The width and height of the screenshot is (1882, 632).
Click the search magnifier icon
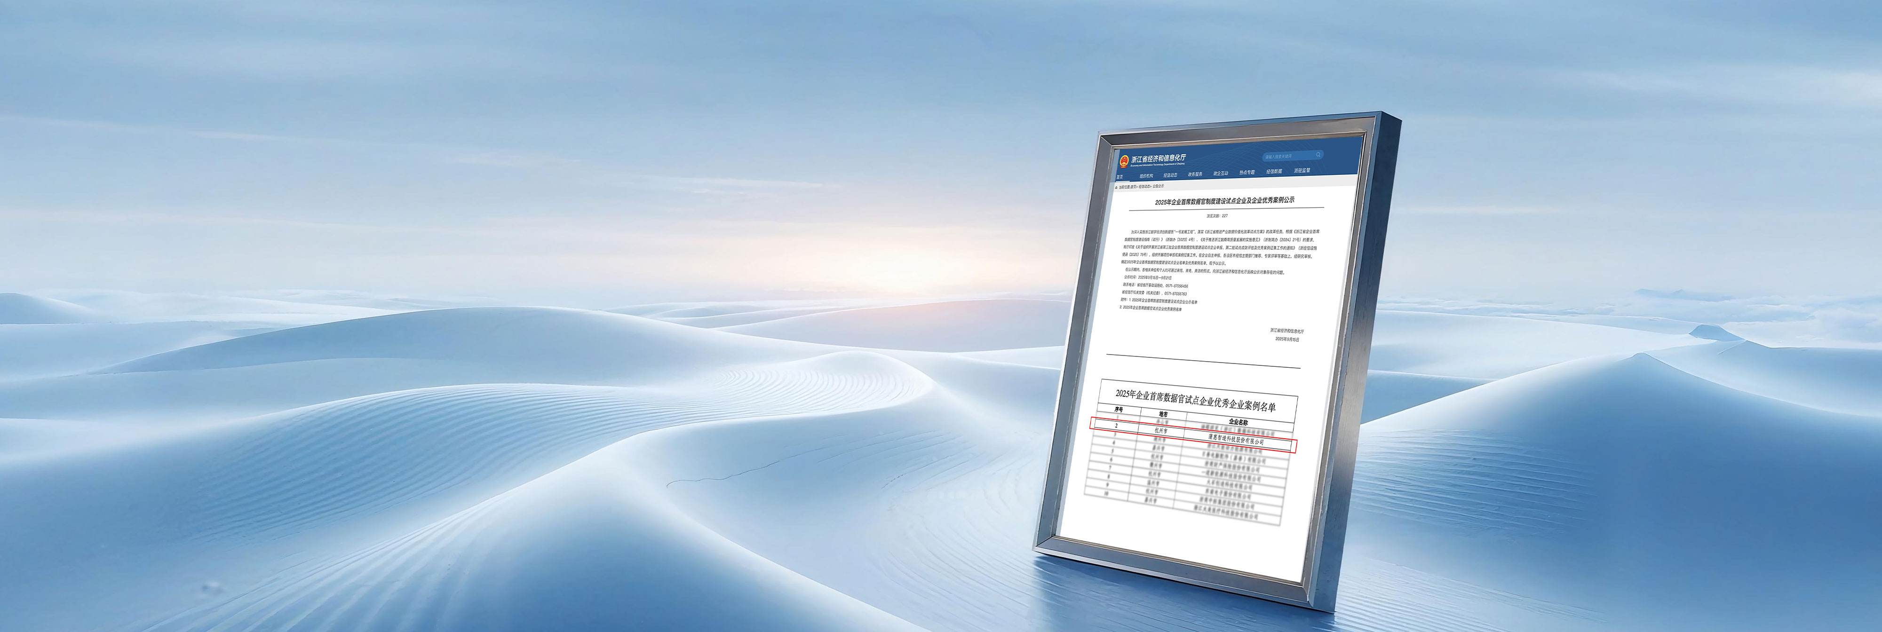coord(1318,155)
